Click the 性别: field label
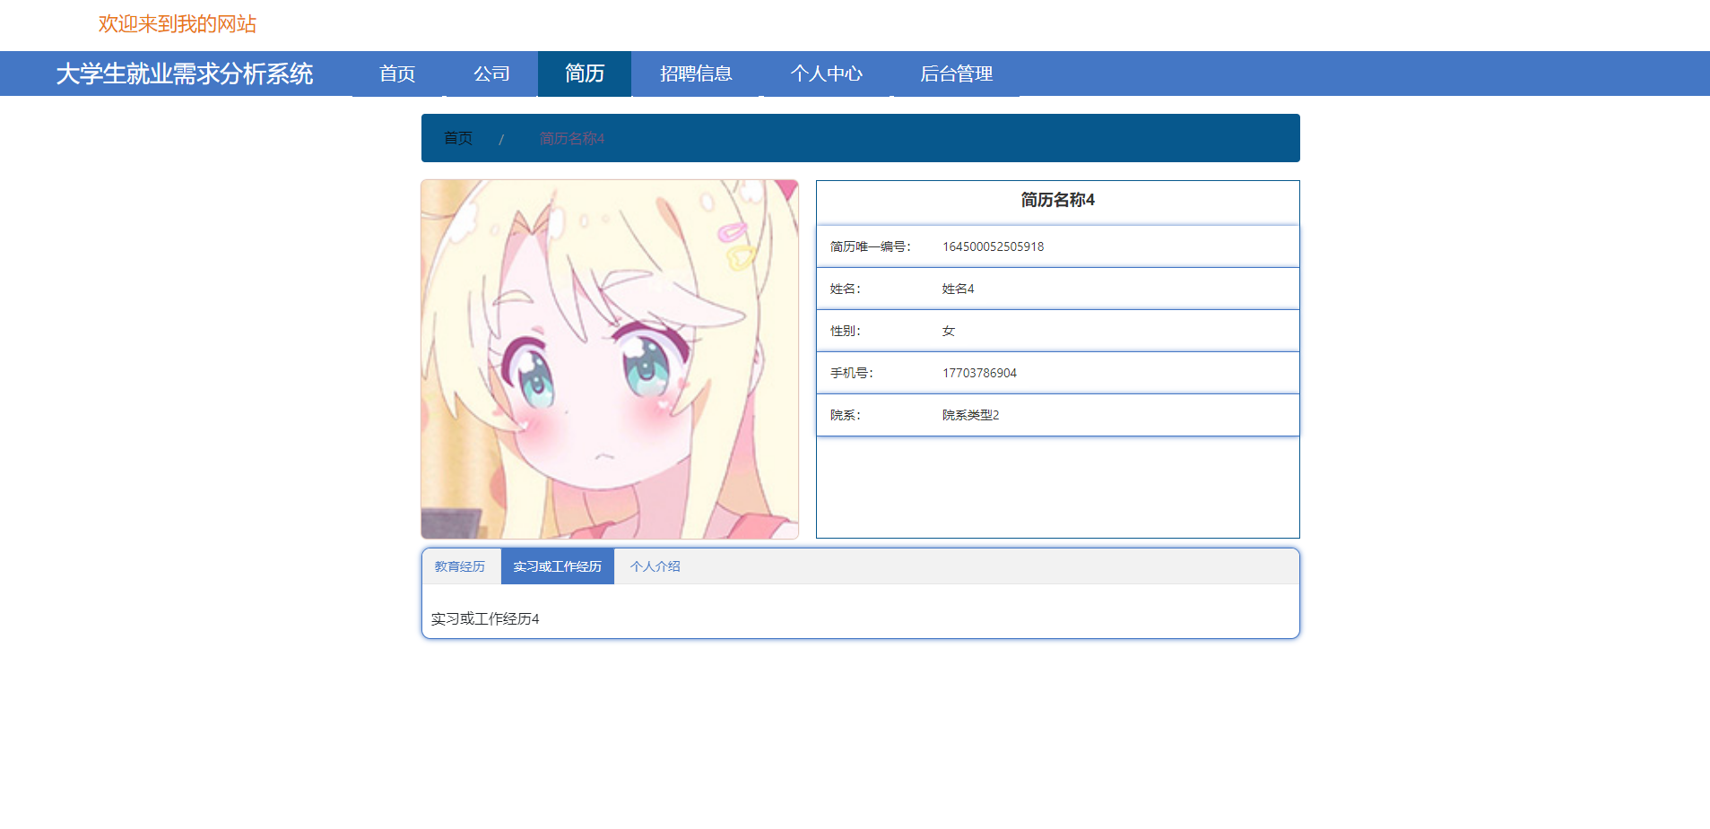This screenshot has width=1710, height=829. click(x=846, y=331)
